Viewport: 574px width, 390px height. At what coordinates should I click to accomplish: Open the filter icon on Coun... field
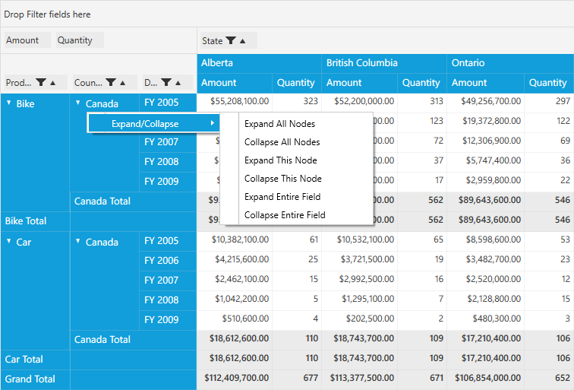coord(111,82)
